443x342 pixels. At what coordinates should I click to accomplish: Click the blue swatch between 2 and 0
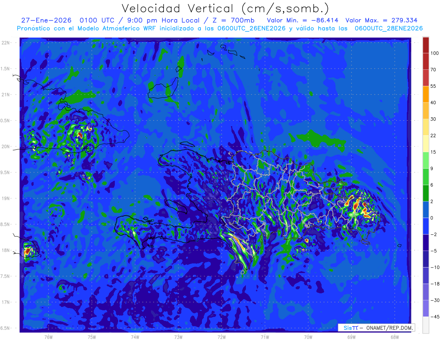[426, 209]
